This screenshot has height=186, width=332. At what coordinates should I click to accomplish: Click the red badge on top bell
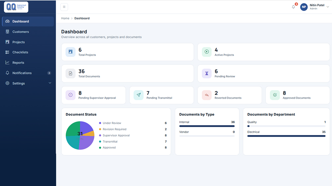296,4
